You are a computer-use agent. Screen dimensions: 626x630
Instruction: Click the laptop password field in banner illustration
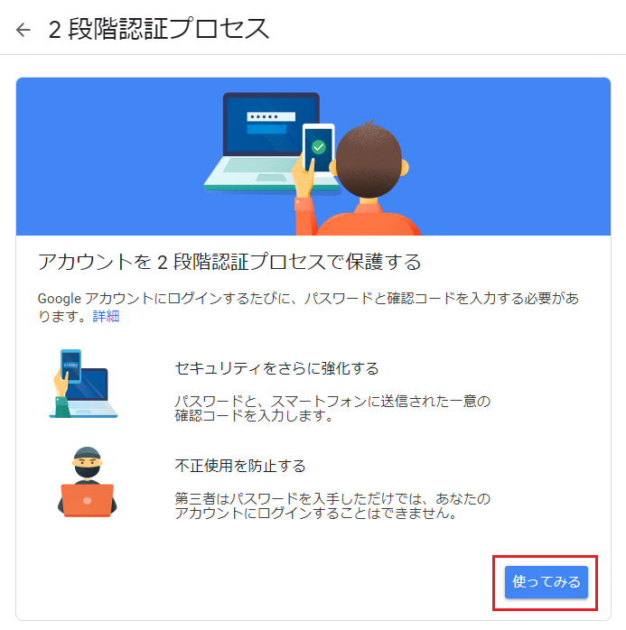click(x=271, y=116)
